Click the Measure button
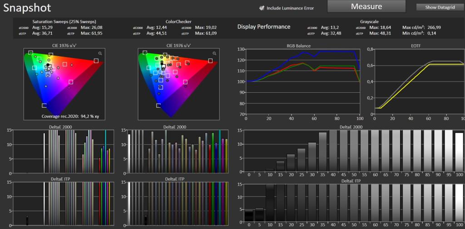Image resolution: width=465 pixels, height=229 pixels. point(366,6)
